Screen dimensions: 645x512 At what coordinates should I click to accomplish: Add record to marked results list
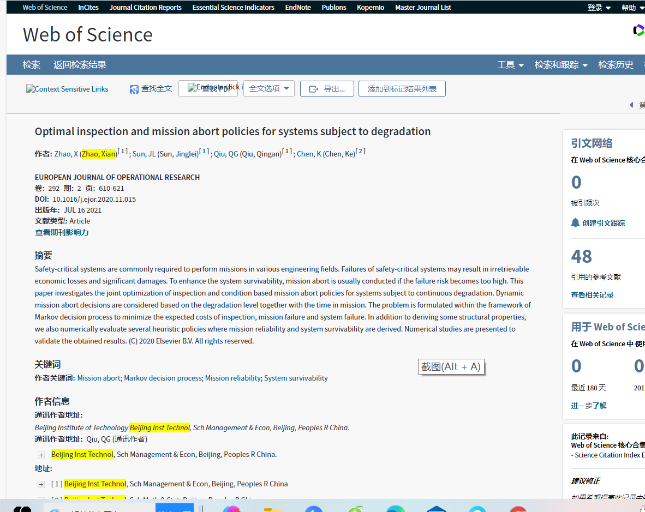[x=402, y=89]
